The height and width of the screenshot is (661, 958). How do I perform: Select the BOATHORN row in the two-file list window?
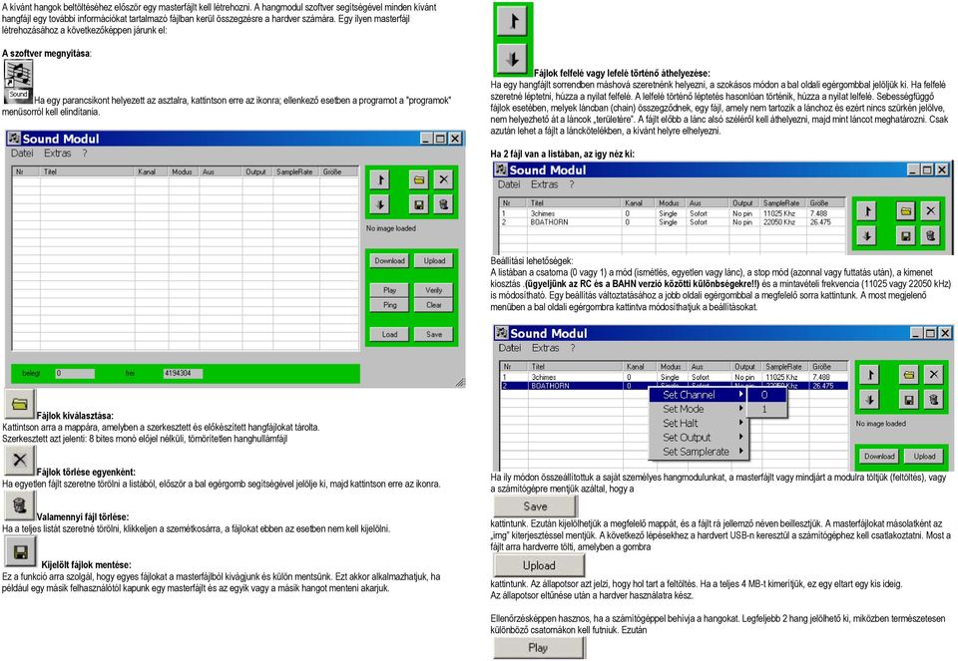674,222
